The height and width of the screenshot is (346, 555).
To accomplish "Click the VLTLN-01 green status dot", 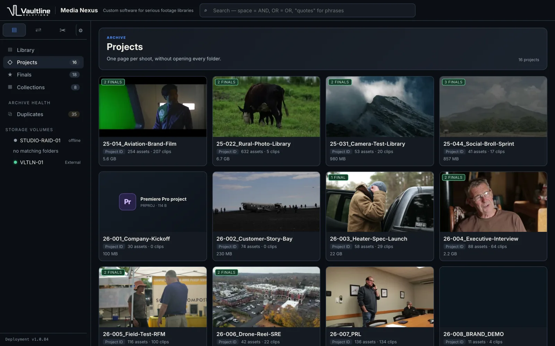I will [x=15, y=162].
